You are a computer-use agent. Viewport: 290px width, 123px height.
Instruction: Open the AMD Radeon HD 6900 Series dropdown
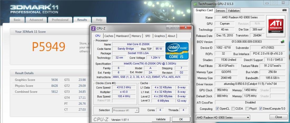[223, 117]
